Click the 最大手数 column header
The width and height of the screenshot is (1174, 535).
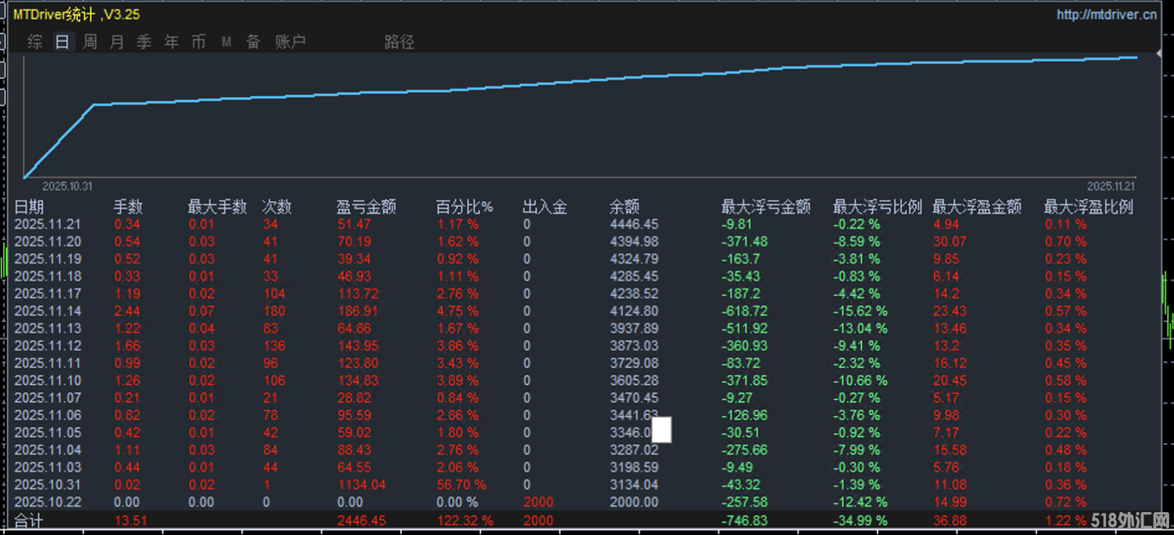click(x=217, y=207)
